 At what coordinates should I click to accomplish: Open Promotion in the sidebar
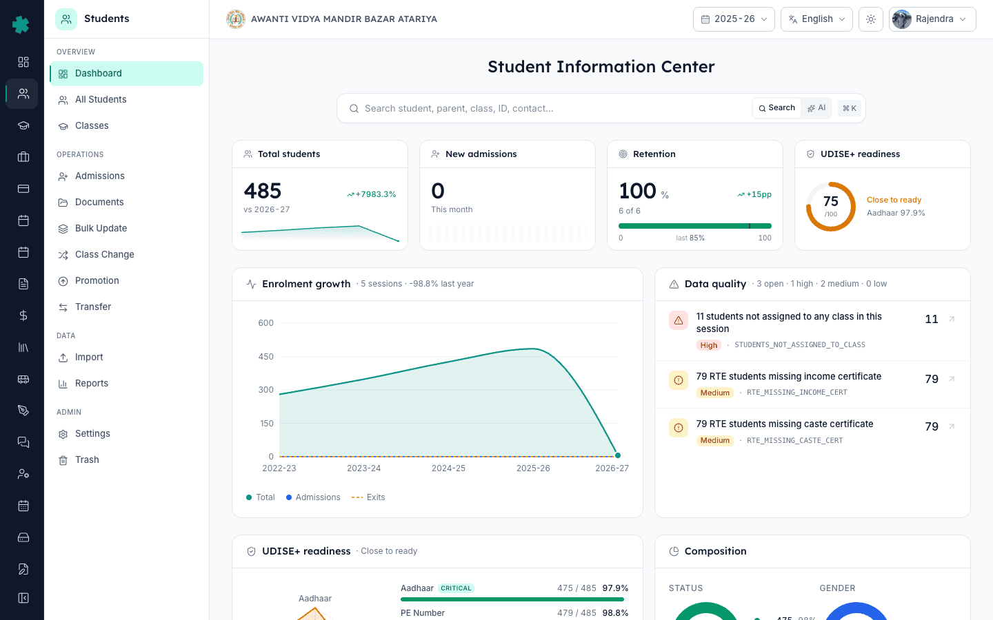click(126, 281)
